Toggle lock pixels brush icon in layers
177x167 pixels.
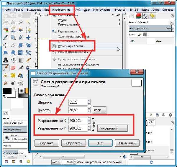pyautogui.click(x=140, y=35)
